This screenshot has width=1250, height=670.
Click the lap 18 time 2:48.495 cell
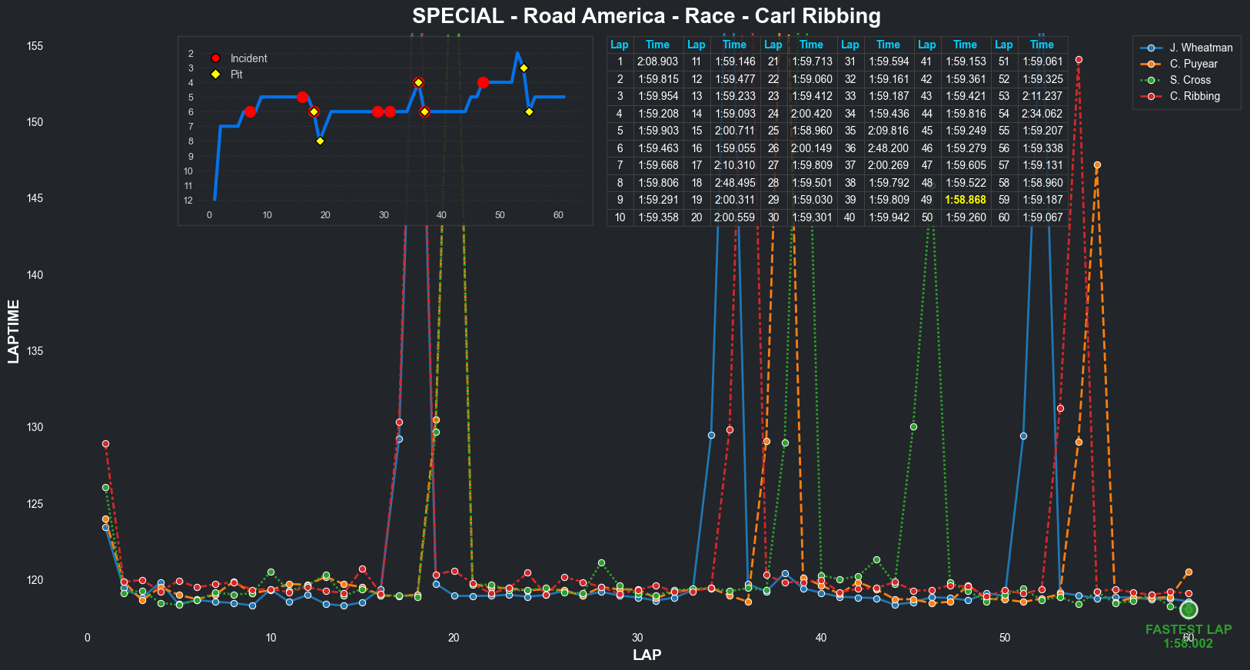tap(734, 183)
